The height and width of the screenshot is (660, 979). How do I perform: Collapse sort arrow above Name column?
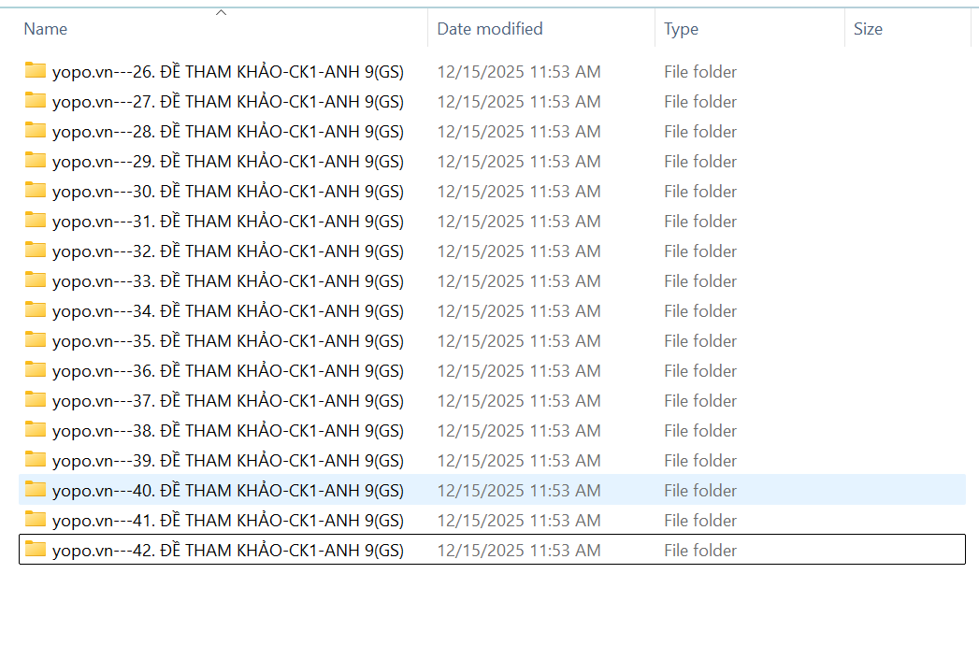(222, 12)
